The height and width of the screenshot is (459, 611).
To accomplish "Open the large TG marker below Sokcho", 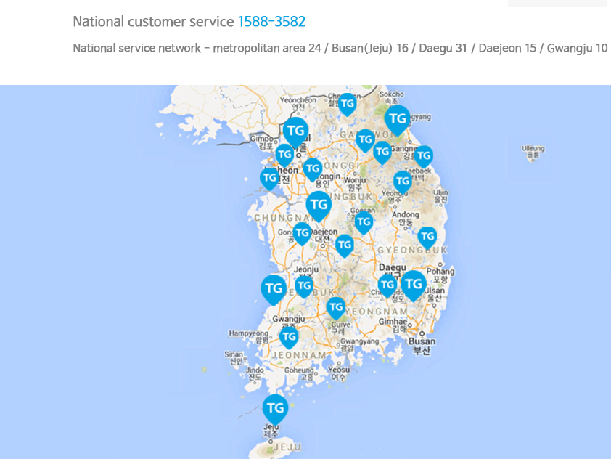I will click(x=398, y=120).
